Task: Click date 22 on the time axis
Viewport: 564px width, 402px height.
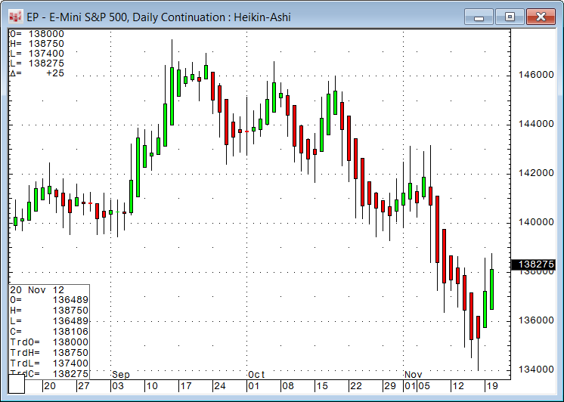Action: point(357,385)
